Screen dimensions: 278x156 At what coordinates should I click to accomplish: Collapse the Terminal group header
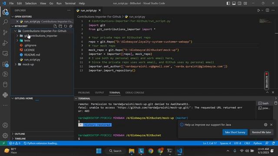76,98
